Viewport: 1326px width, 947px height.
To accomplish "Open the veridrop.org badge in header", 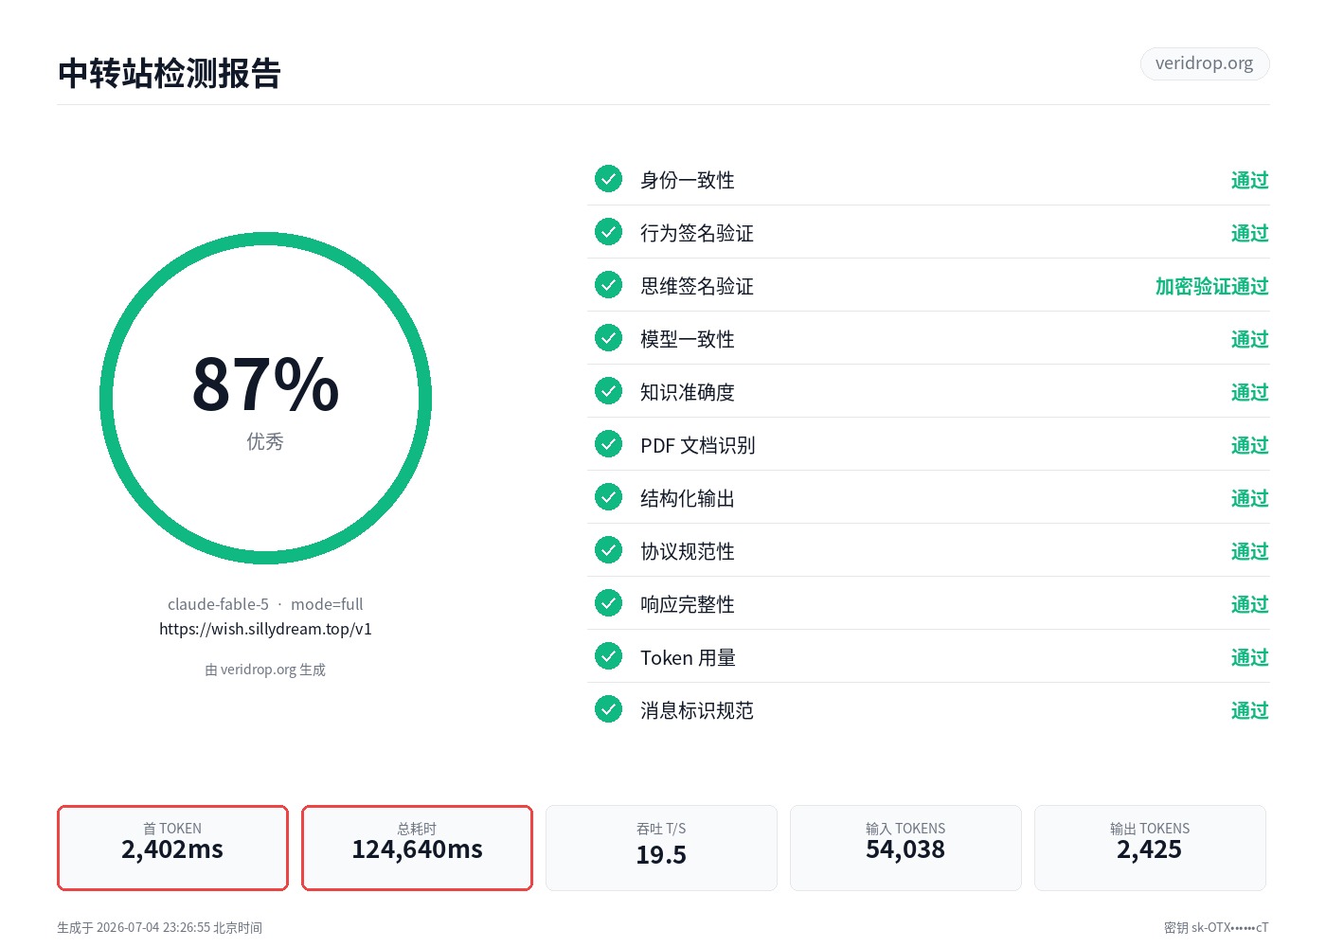I will pyautogui.click(x=1204, y=63).
